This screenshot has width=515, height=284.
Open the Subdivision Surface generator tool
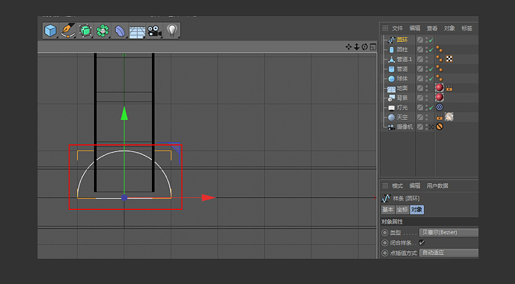pyautogui.click(x=85, y=30)
